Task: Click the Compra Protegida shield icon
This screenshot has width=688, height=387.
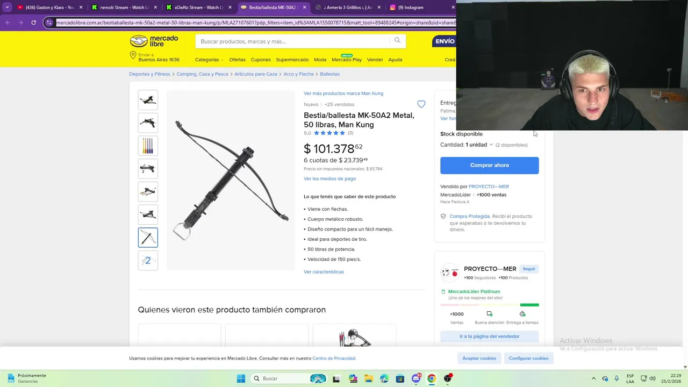Action: pyautogui.click(x=443, y=216)
